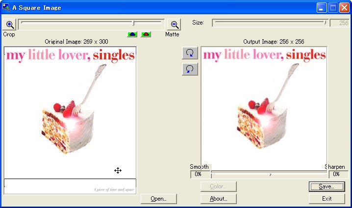Click the Exit button
The height and width of the screenshot is (208, 352).
tap(327, 199)
